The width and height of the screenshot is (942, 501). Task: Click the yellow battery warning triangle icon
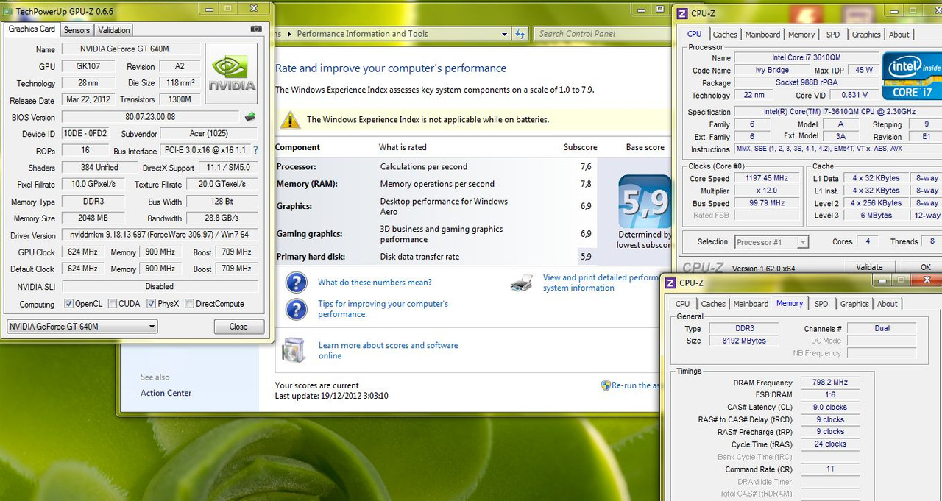tap(291, 119)
